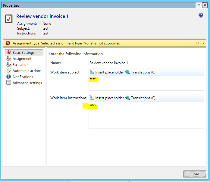The width and height of the screenshot is (210, 182).
Task: Click inside the Name input field
Action: click(x=133, y=63)
